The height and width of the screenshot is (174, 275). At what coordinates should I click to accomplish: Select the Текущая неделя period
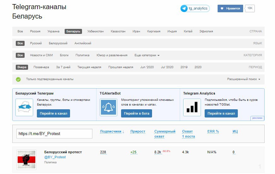[89, 67]
